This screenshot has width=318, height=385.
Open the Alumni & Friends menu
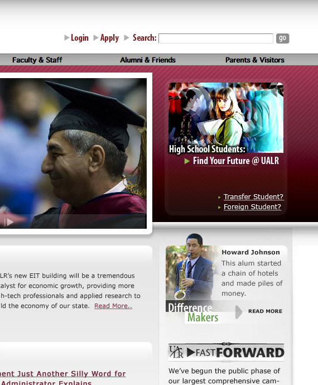(148, 60)
